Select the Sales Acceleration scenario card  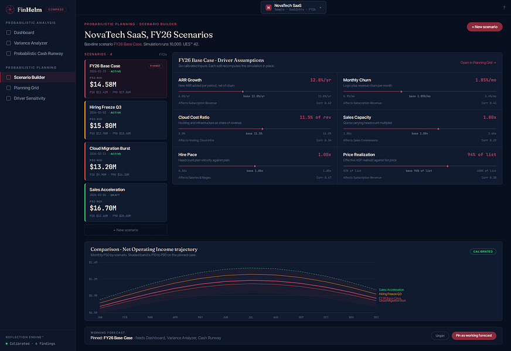click(126, 202)
